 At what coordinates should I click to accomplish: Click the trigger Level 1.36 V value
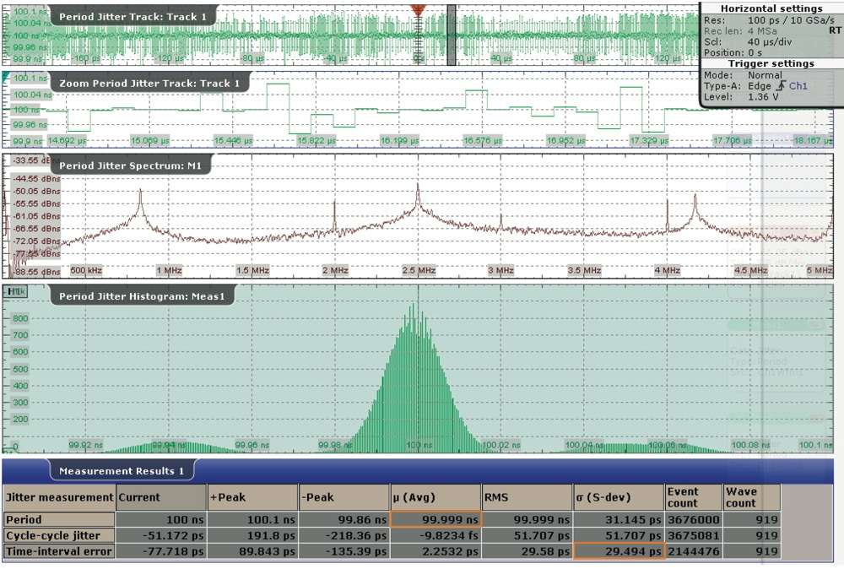click(x=763, y=96)
